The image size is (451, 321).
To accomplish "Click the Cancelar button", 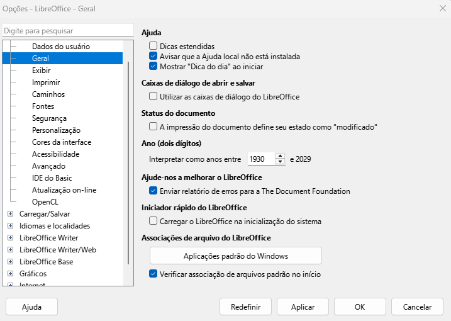I will pos(417,307).
